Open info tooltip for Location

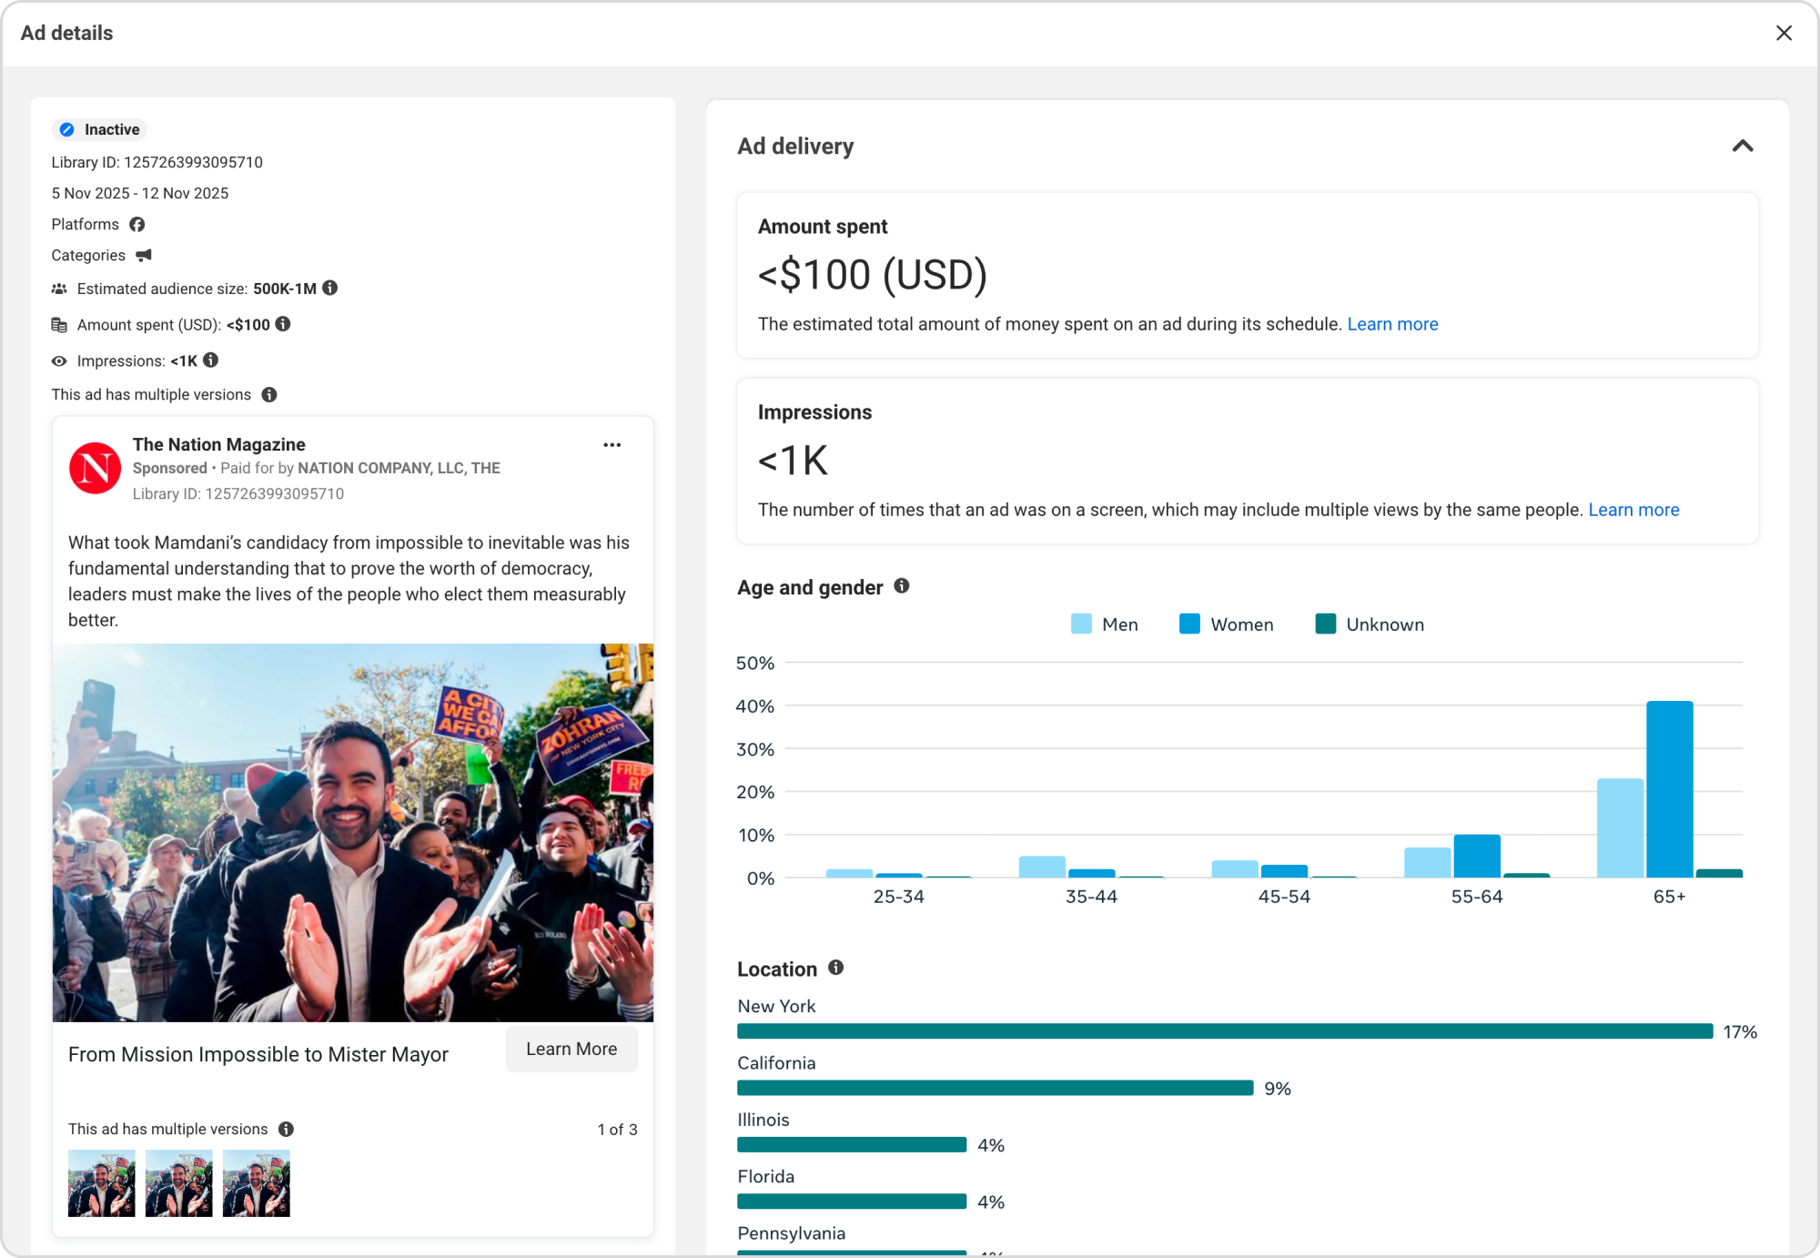(x=835, y=968)
